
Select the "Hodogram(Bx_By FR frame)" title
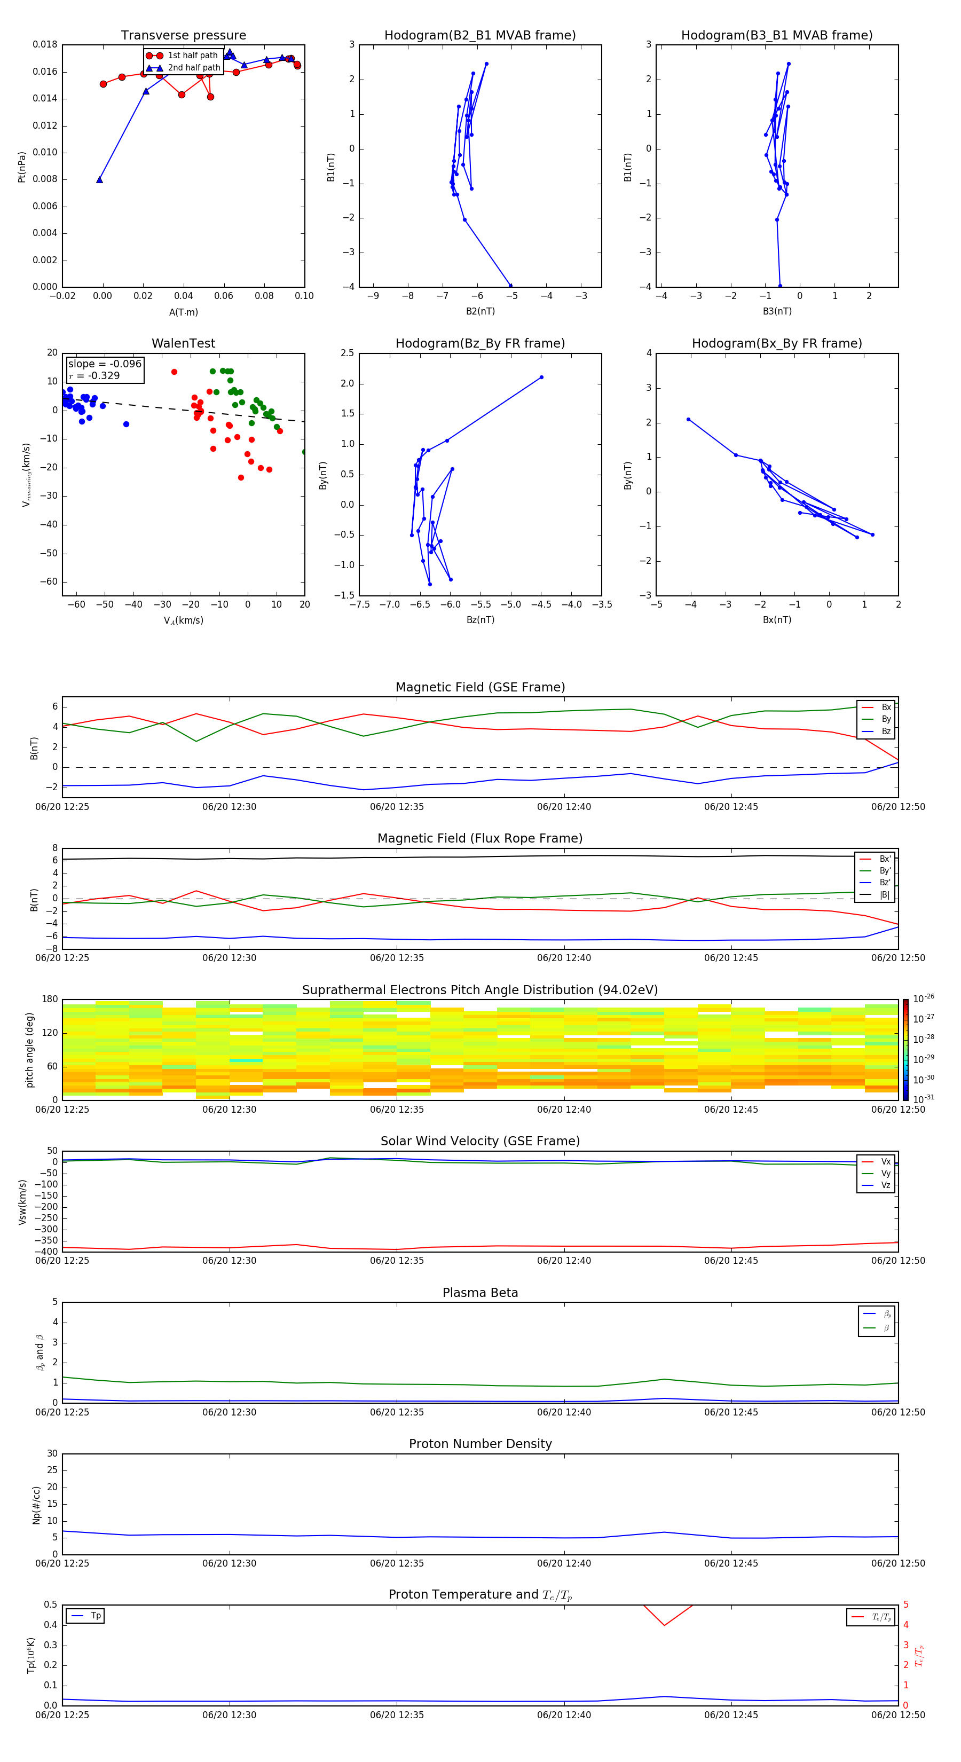(777, 343)
